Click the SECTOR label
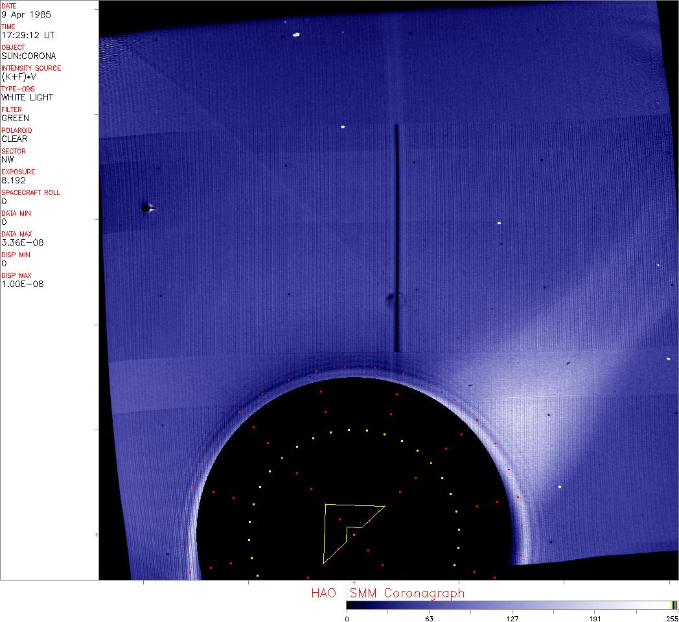679x622 pixels. [14, 151]
